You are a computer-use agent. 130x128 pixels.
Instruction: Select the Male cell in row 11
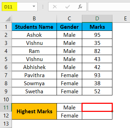(69, 107)
